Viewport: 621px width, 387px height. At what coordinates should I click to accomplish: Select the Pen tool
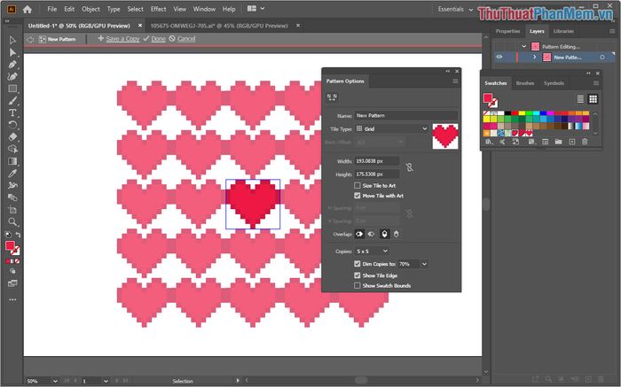(x=12, y=65)
